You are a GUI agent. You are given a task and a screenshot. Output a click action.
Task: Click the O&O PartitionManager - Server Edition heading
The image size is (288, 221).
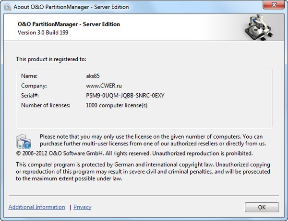click(x=68, y=24)
